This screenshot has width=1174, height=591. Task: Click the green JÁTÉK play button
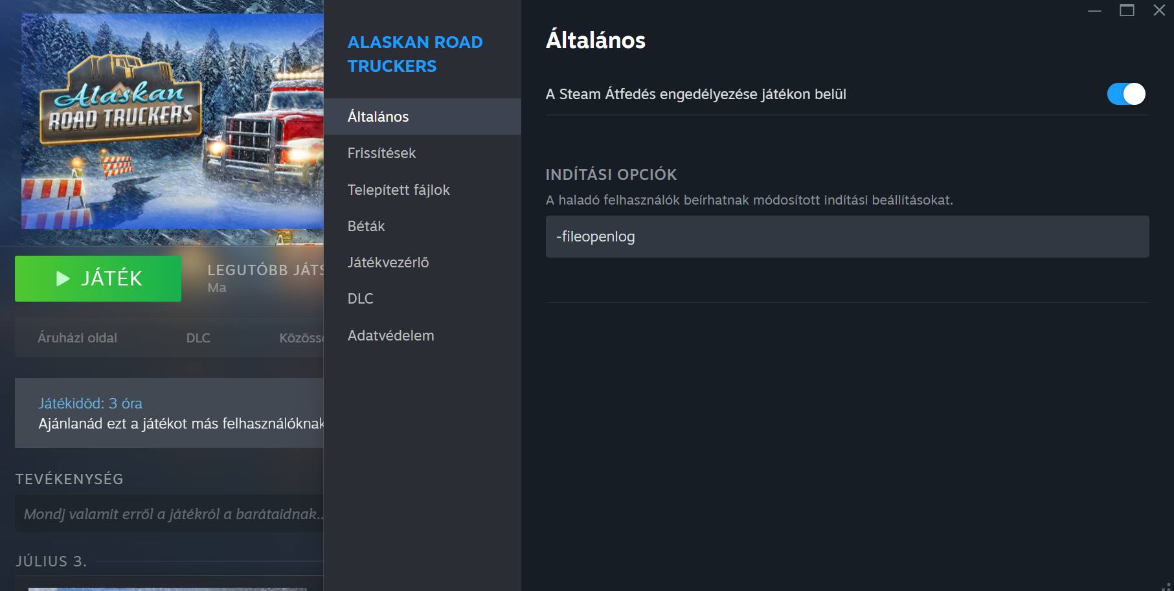click(98, 278)
